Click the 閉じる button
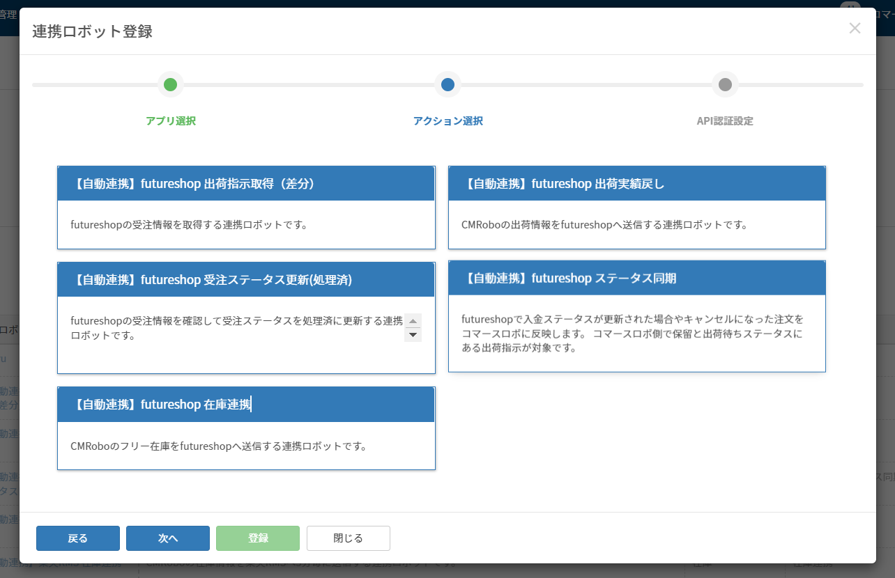The image size is (895, 578). pos(349,538)
